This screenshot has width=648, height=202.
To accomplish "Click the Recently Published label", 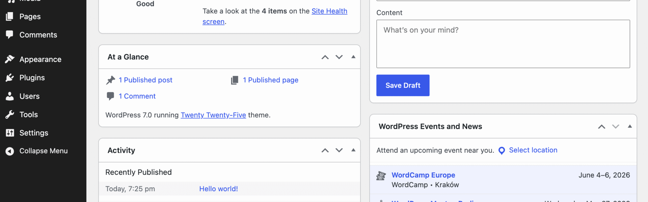I will pos(138,172).
